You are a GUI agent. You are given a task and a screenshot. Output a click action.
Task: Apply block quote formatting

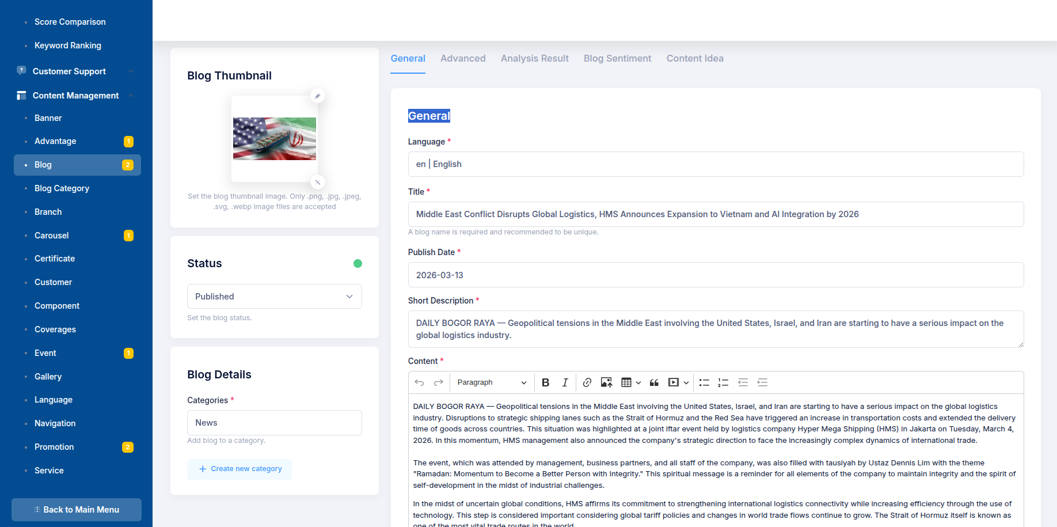pyautogui.click(x=654, y=382)
